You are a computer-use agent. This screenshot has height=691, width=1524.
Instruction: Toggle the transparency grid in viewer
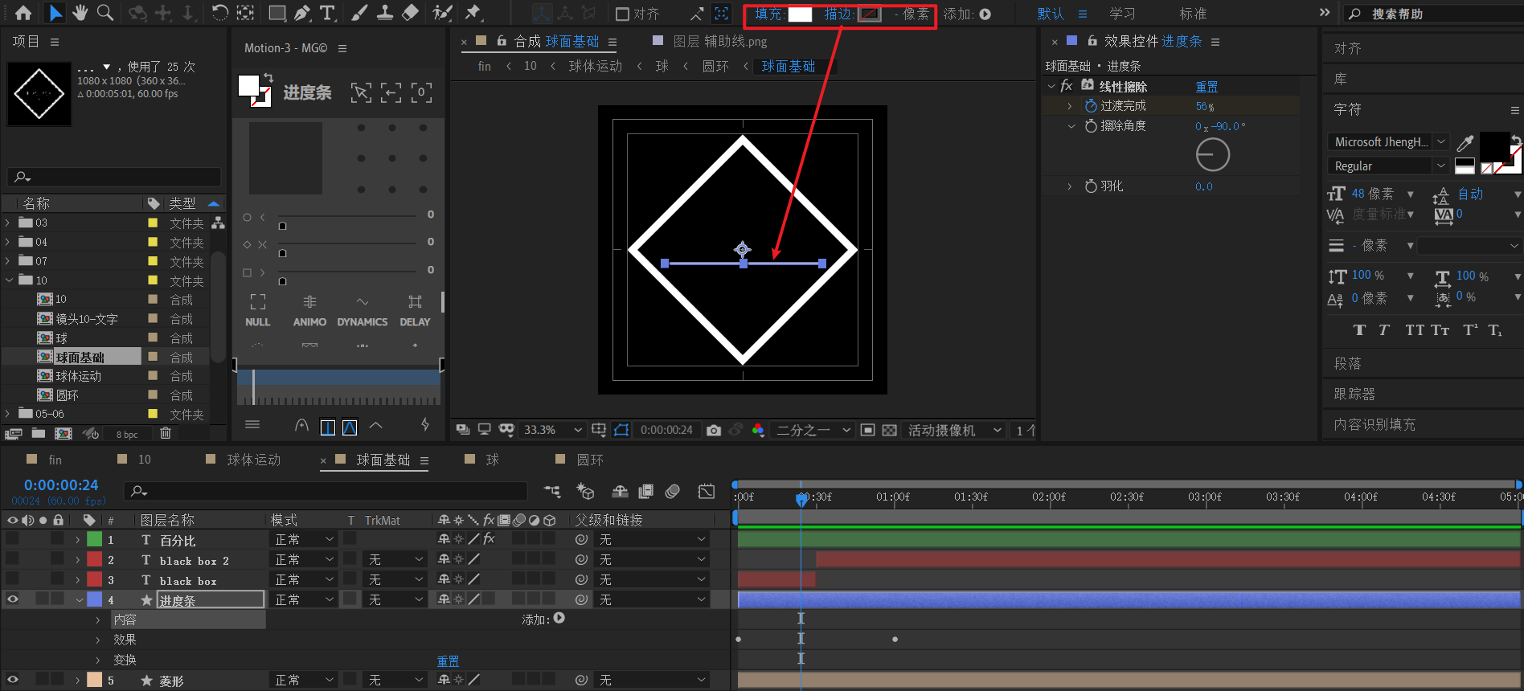(x=889, y=431)
